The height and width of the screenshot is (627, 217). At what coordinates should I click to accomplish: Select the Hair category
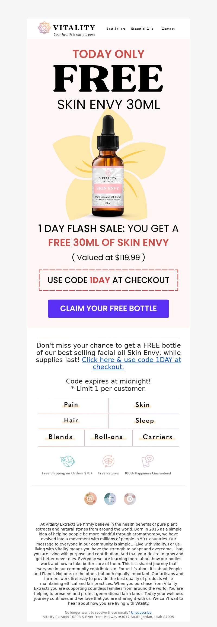(x=71, y=420)
